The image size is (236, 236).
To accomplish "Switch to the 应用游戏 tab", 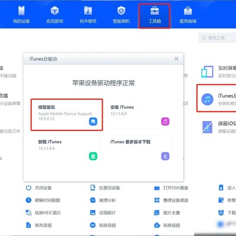I will point(55,15).
